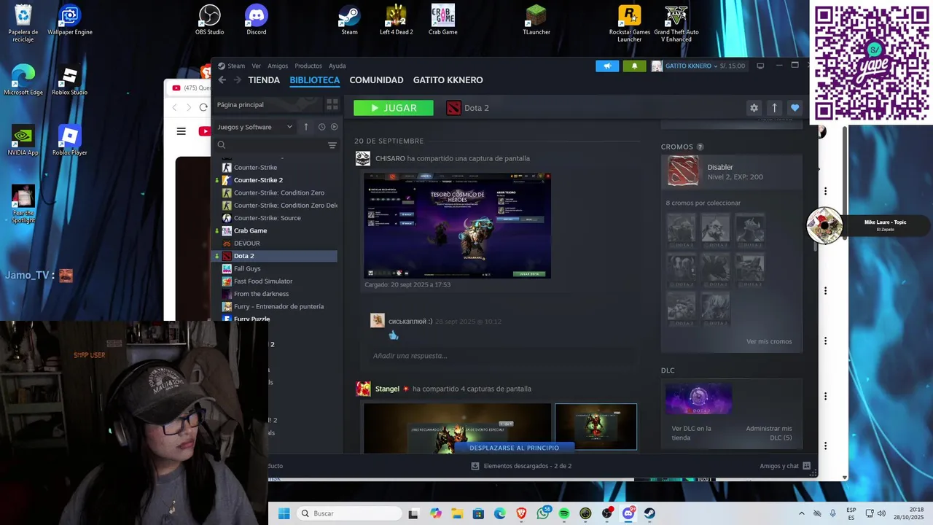Open Stangel's profile name link
Viewport: 933px width, 525px height.
(387, 389)
